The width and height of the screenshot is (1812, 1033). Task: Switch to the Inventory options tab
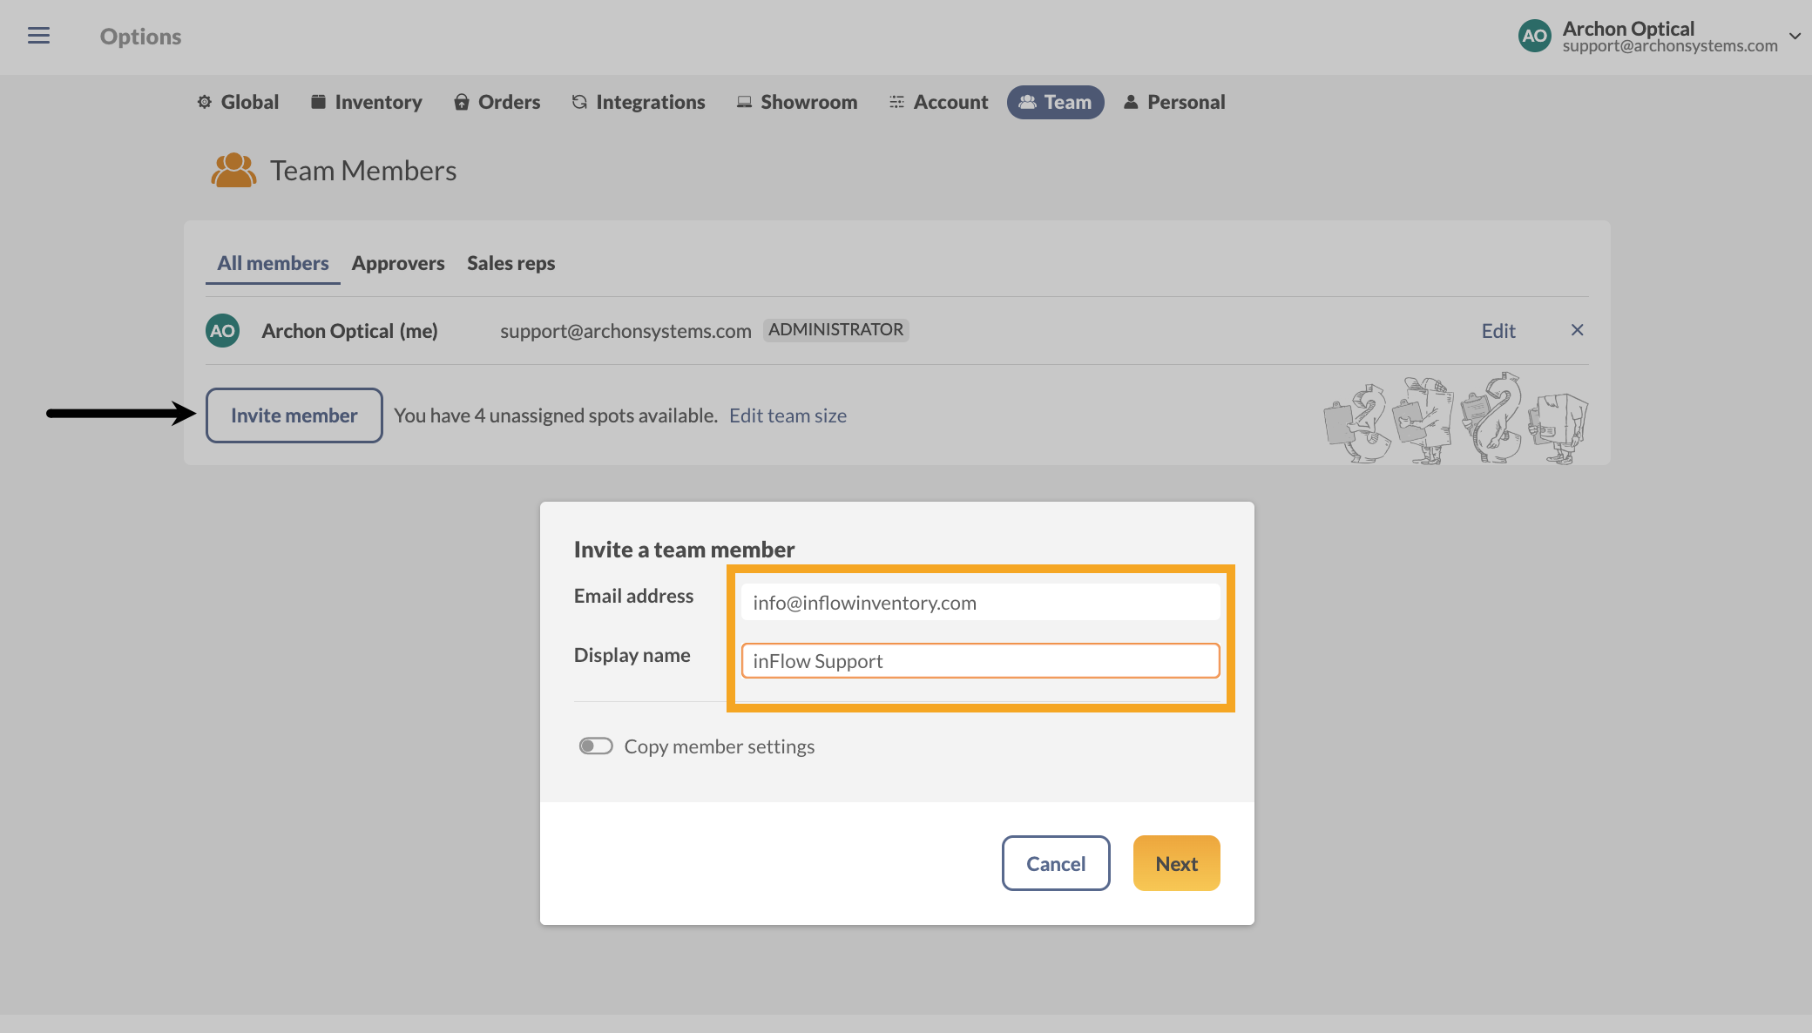(366, 102)
